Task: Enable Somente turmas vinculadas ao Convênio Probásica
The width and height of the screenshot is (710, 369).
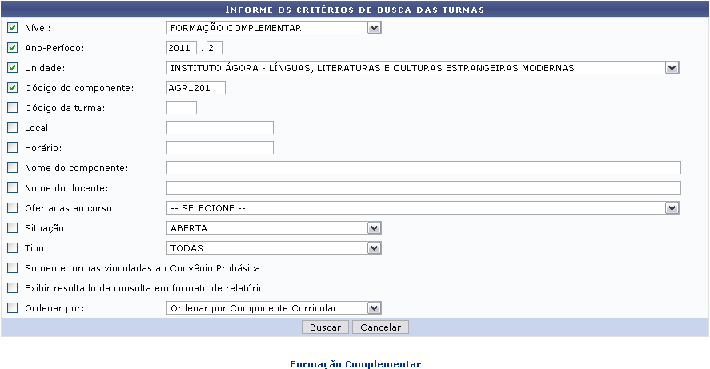Action: tap(12, 268)
